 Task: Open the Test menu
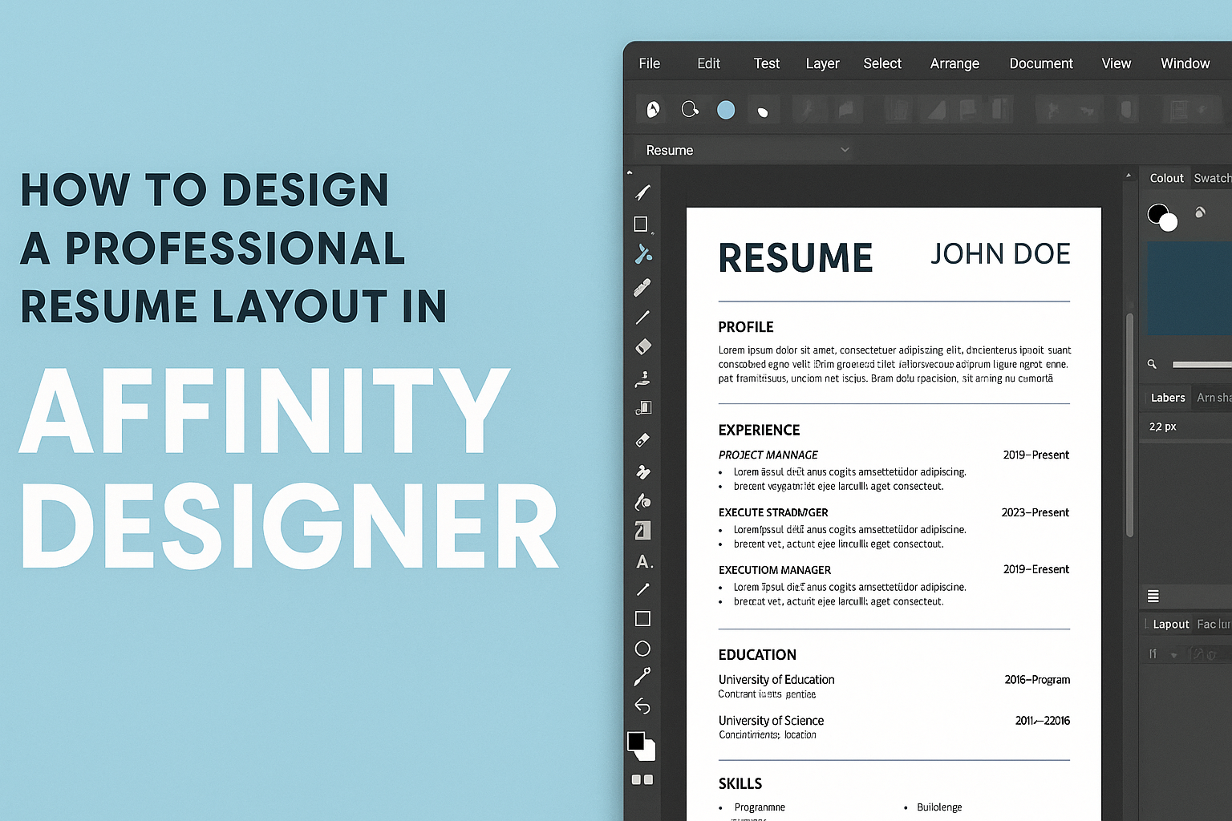coord(767,63)
